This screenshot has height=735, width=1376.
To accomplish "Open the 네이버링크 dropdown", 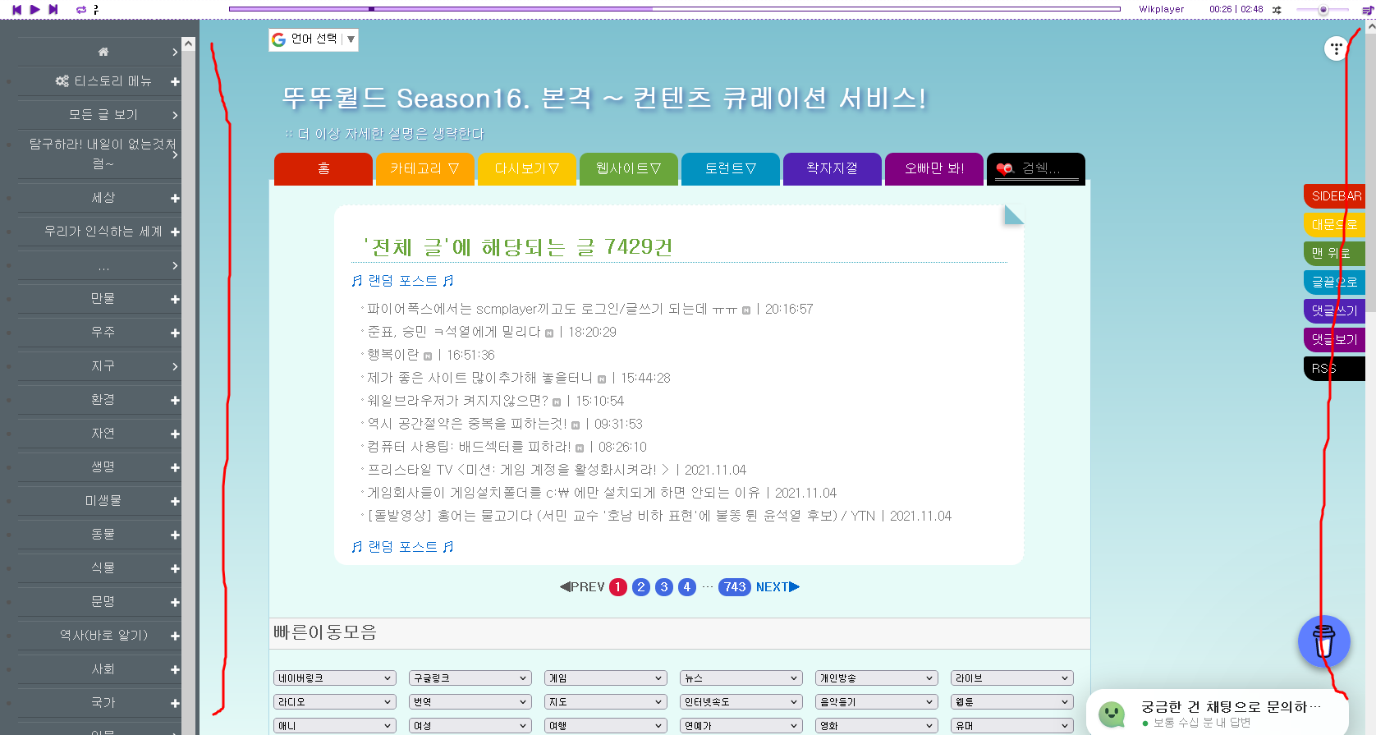I will click(x=335, y=678).
